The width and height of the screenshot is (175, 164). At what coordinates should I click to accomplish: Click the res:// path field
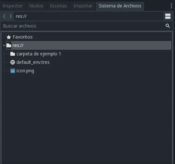pyautogui.click(x=88, y=16)
